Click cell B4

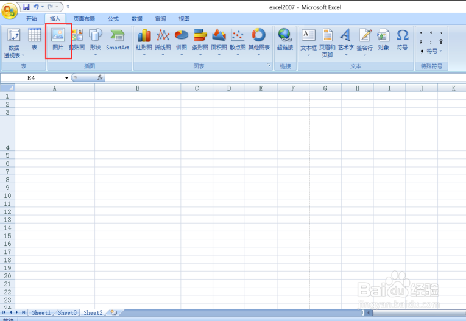(x=138, y=133)
